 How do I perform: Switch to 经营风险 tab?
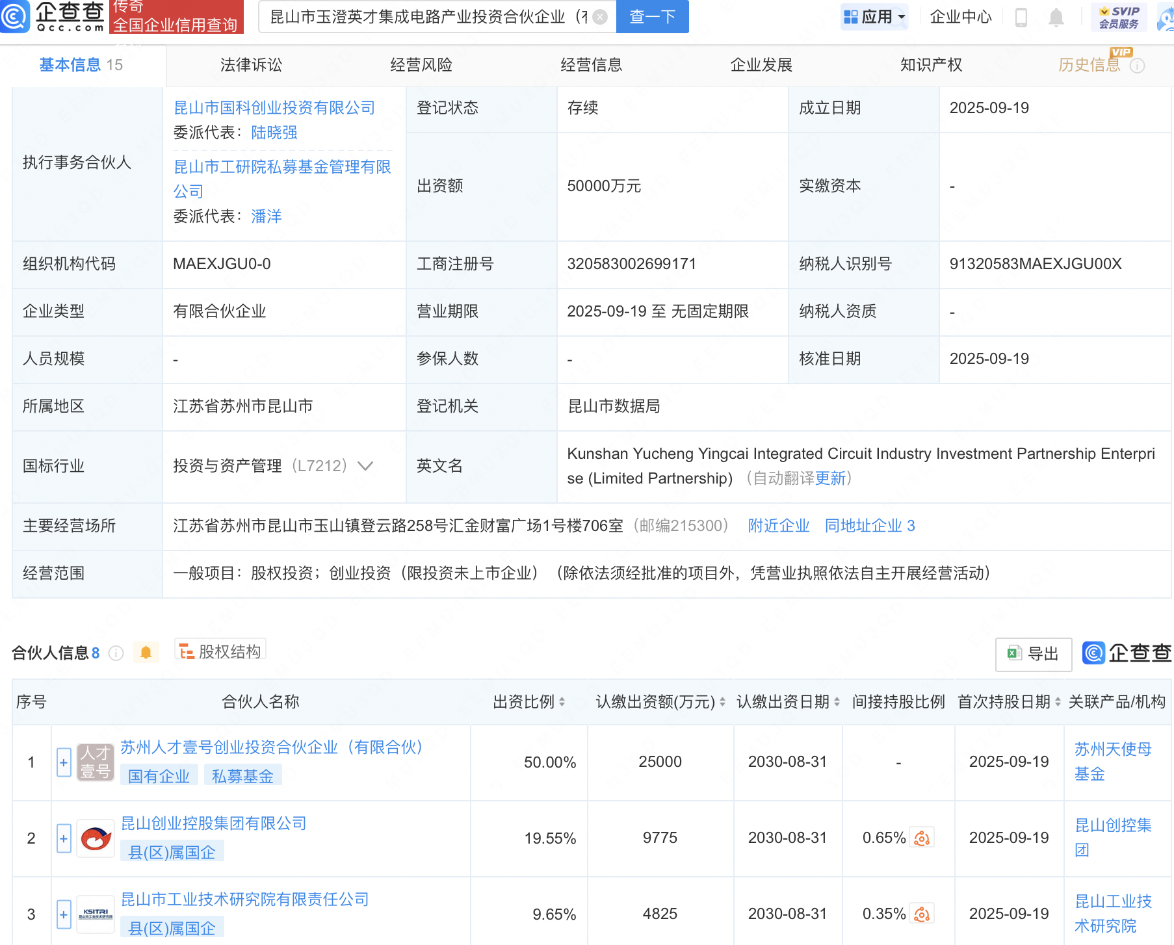coord(421,65)
